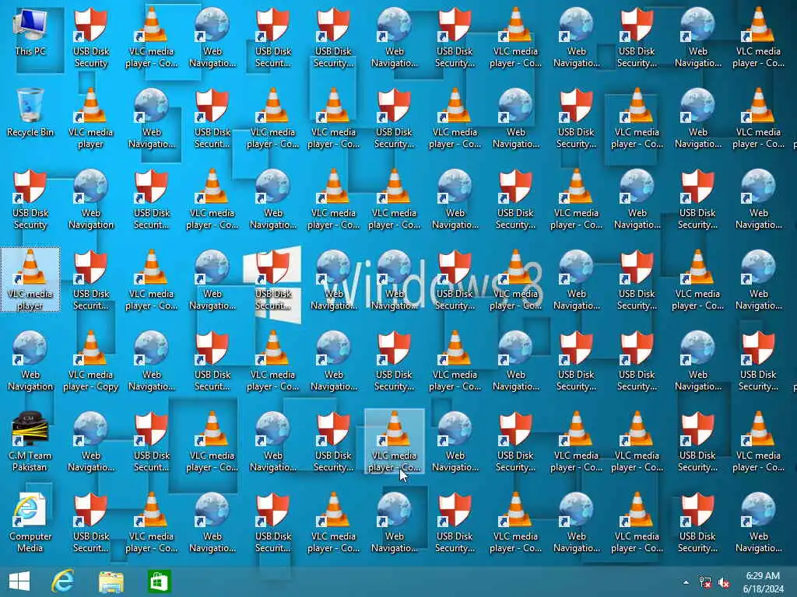Click the C.M Team Pakistan shortcut
The width and height of the screenshot is (797, 597).
(30, 442)
